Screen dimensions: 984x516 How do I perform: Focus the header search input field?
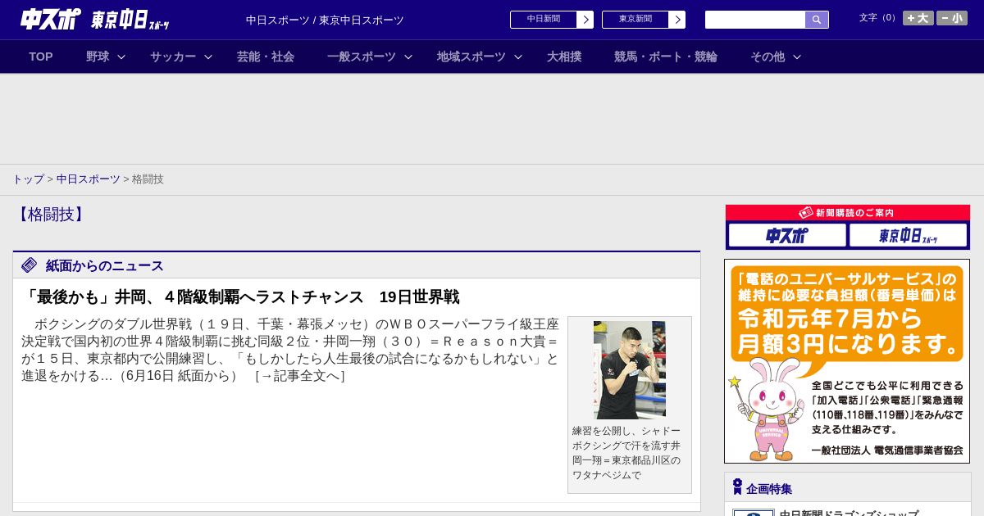755,20
